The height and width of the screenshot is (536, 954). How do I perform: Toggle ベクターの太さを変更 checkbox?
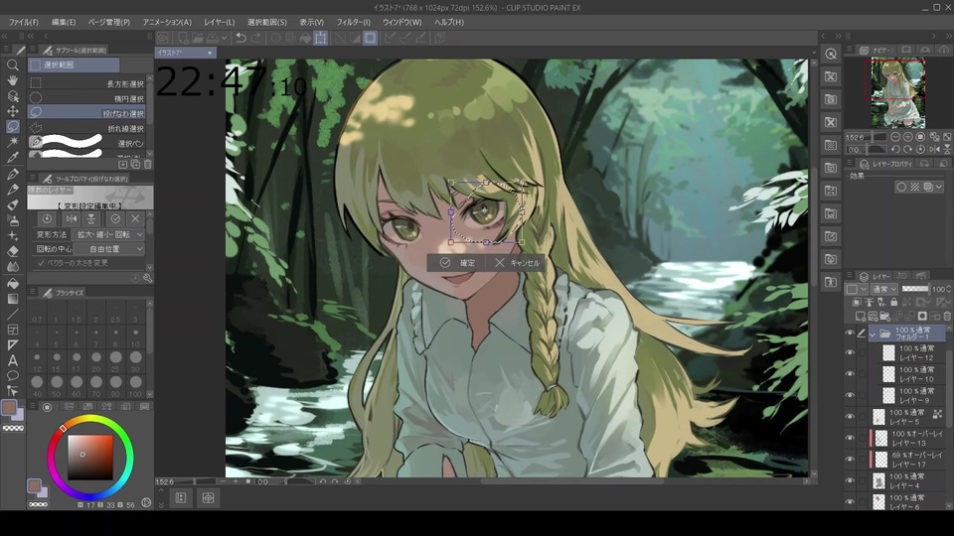pyautogui.click(x=42, y=263)
